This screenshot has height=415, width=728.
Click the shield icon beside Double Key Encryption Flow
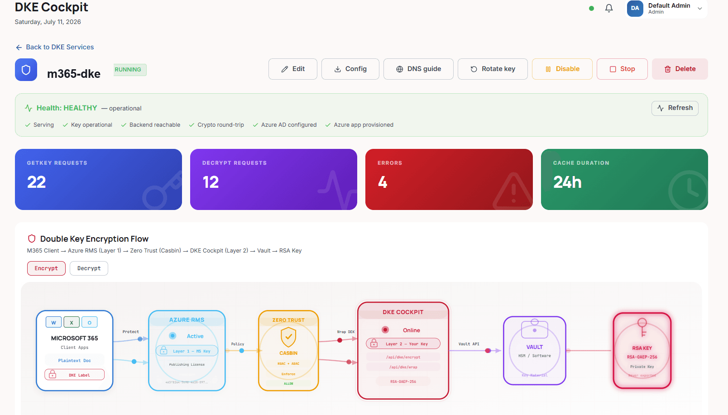pos(32,239)
